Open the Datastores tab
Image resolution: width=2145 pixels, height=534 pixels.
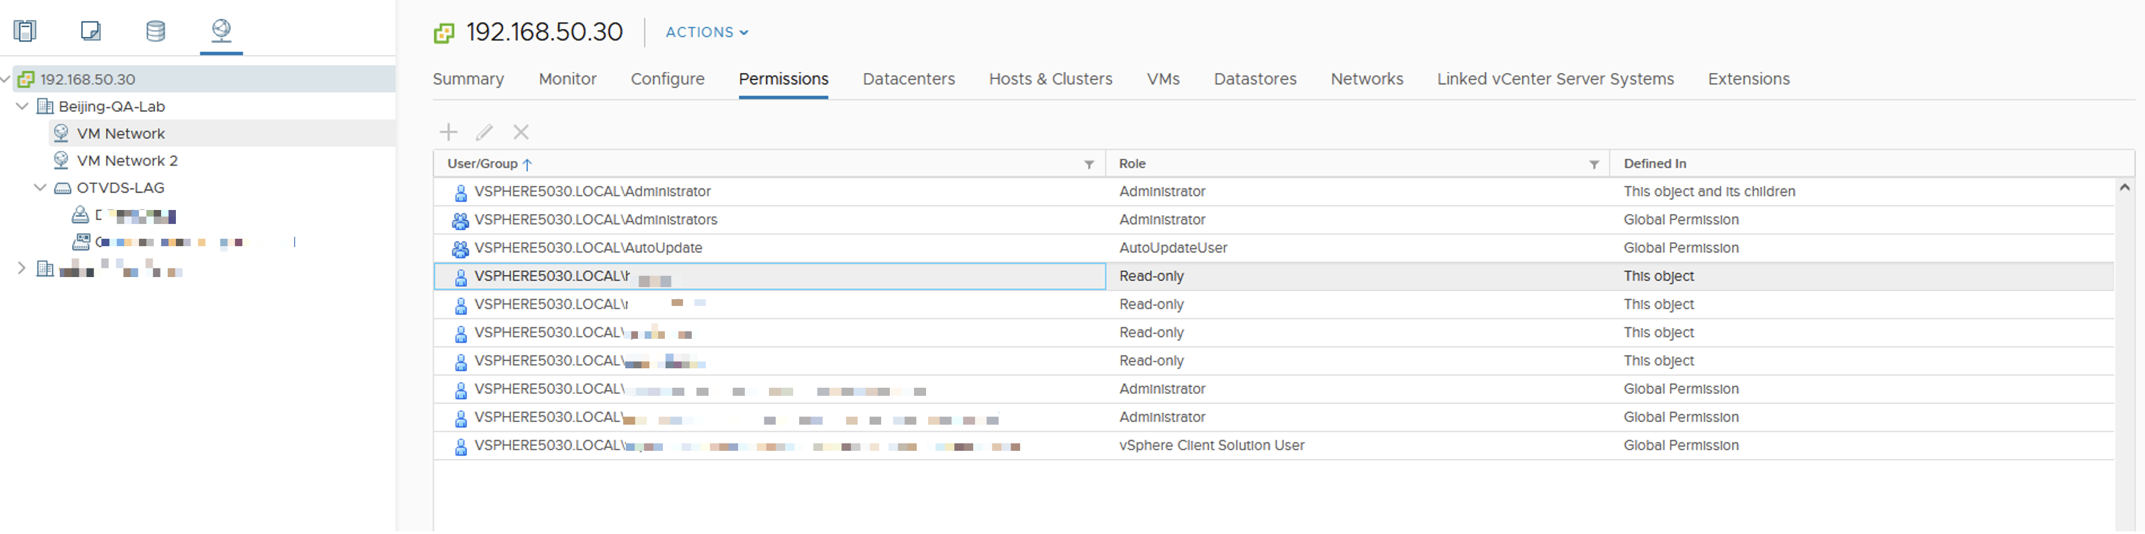1255,79
